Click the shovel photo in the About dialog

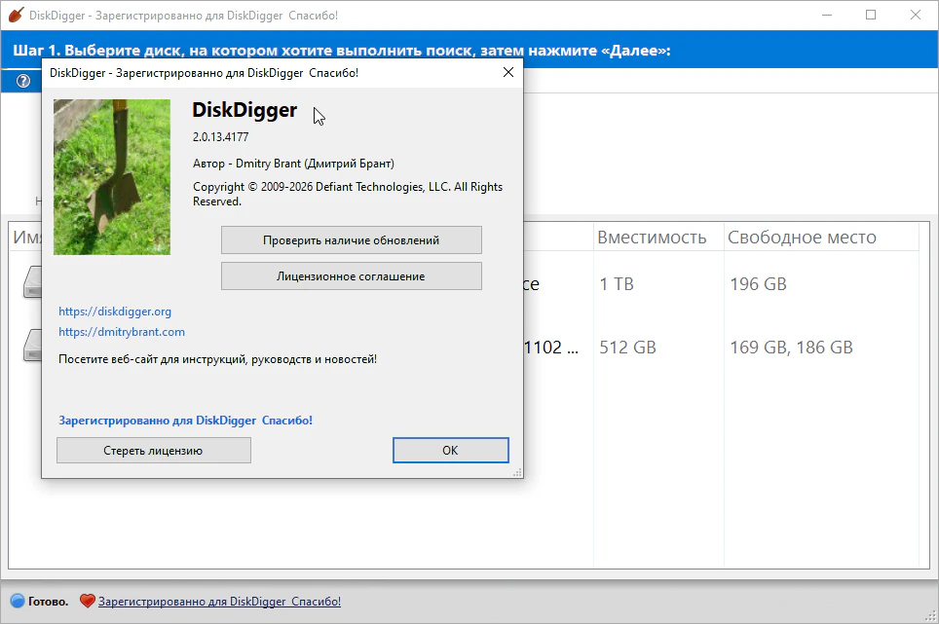click(111, 176)
